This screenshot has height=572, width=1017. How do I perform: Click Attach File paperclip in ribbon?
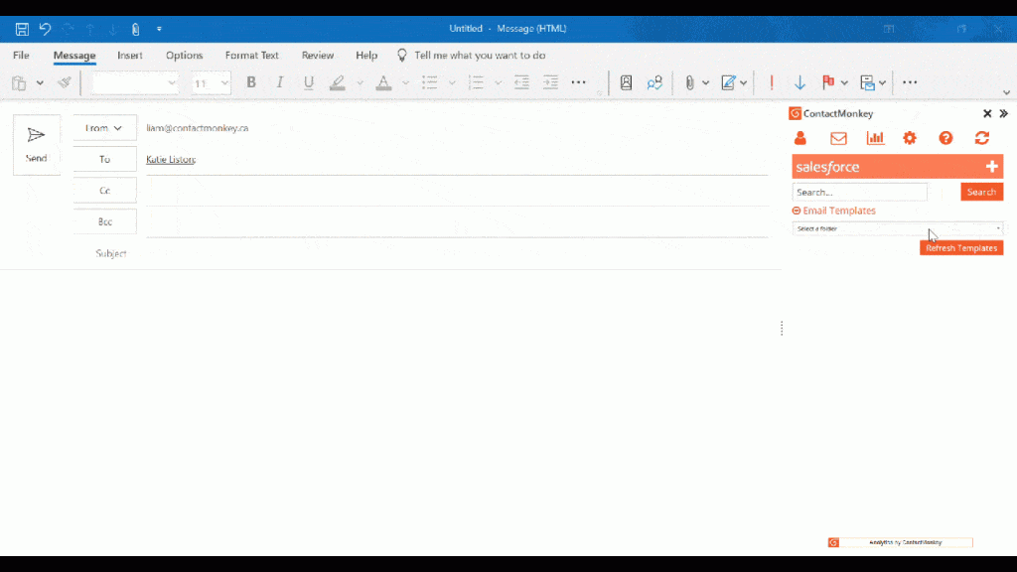(689, 82)
